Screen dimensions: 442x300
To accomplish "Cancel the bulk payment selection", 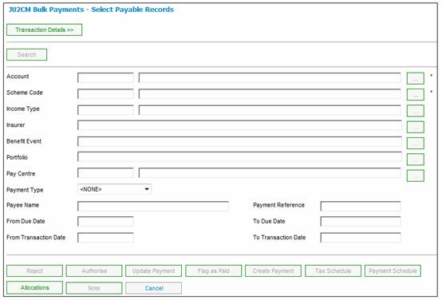I will [154, 288].
